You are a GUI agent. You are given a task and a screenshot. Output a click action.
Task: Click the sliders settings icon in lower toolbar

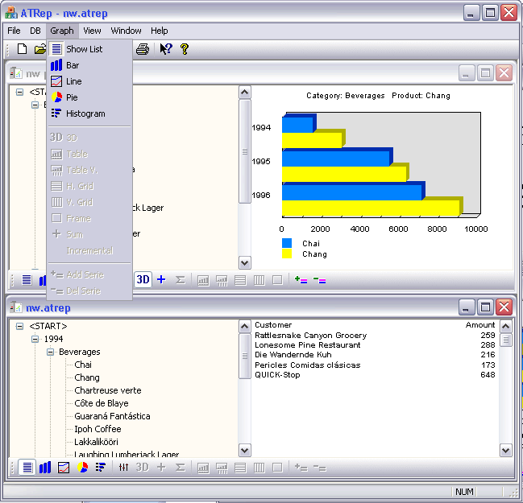coord(123,468)
